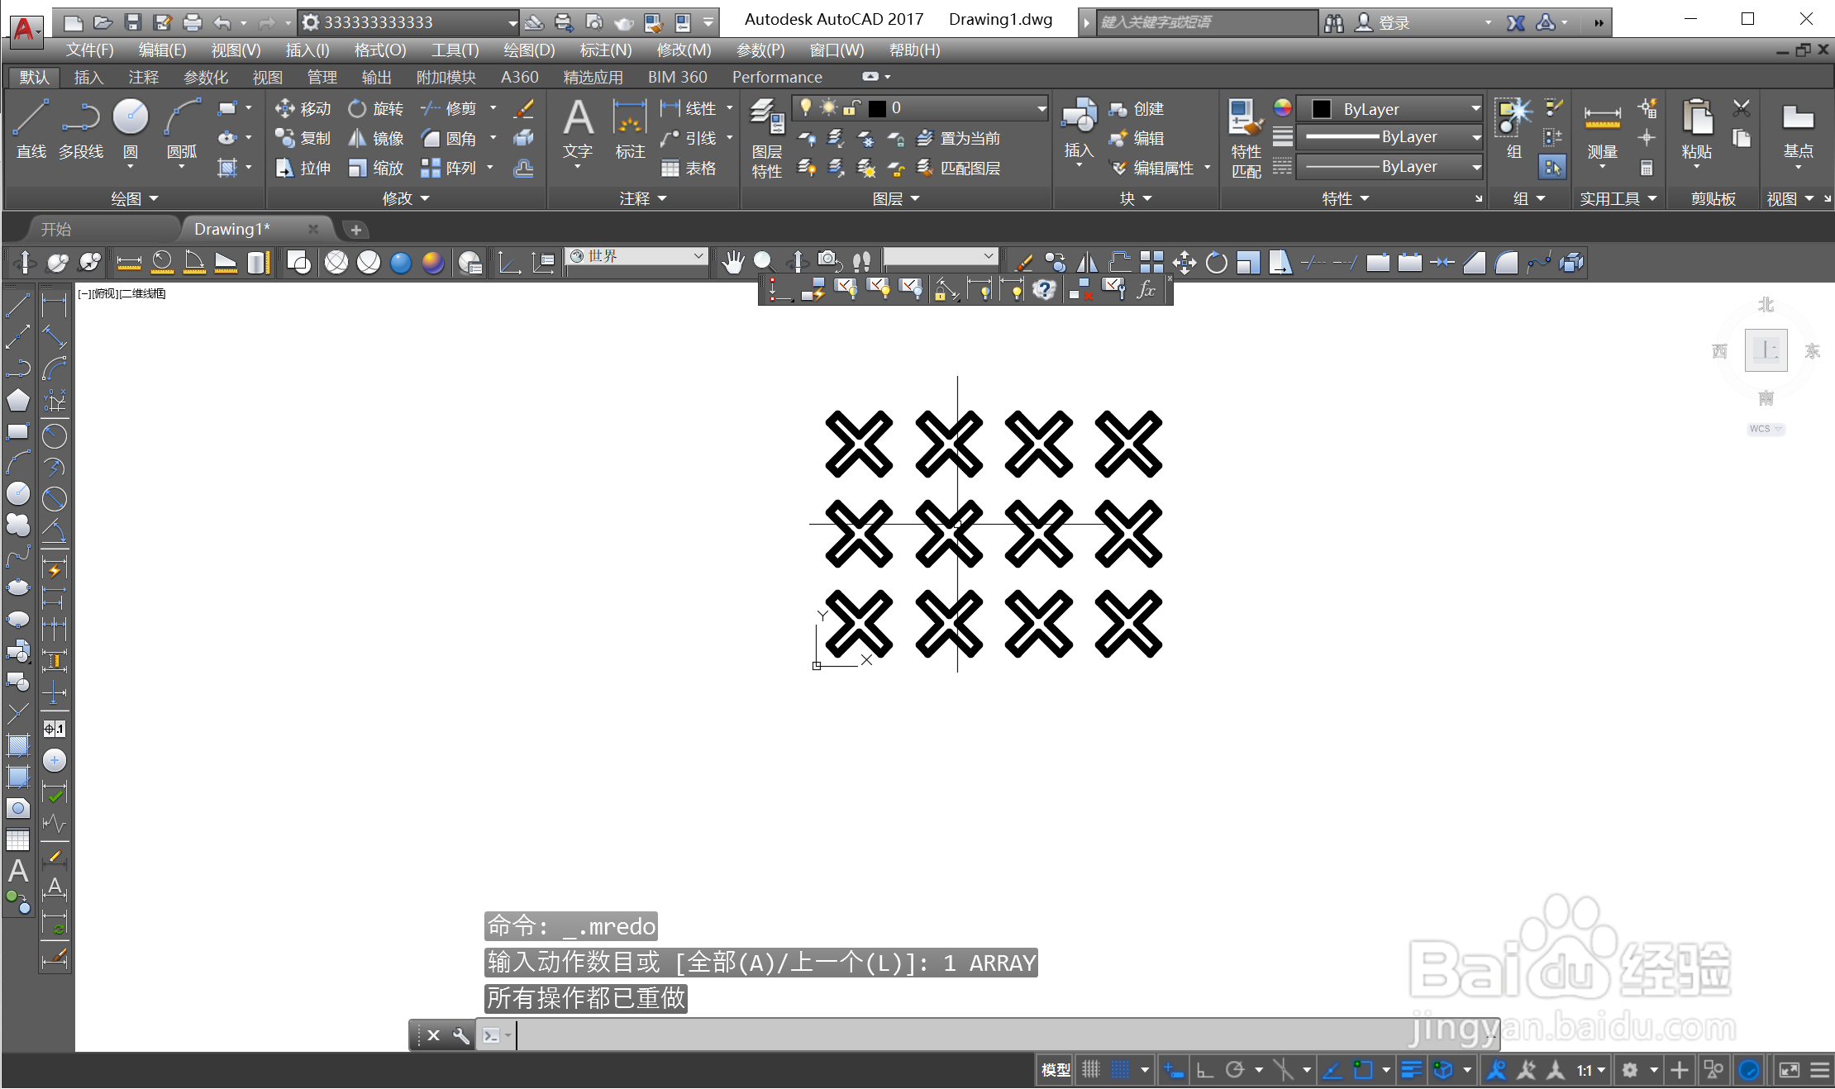Click the fx parameter manager icon
The height and width of the screenshot is (1089, 1835).
1146,289
